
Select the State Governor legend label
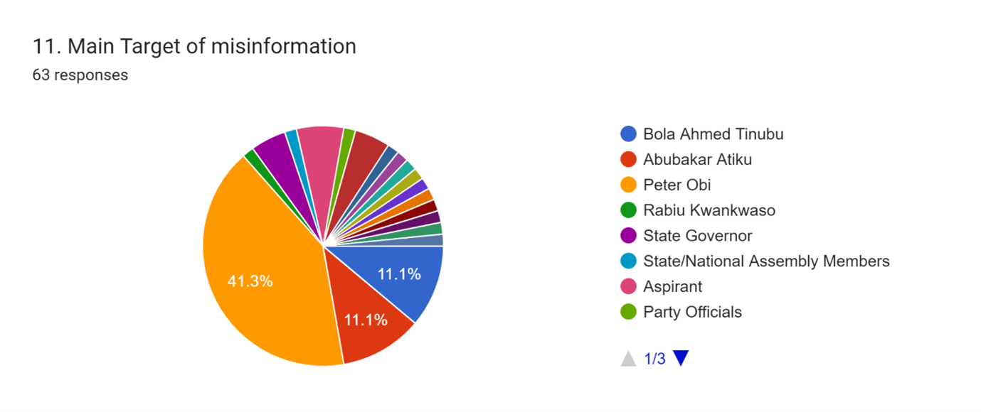pos(697,236)
